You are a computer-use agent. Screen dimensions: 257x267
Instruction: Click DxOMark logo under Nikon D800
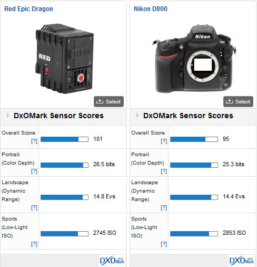point(242,261)
